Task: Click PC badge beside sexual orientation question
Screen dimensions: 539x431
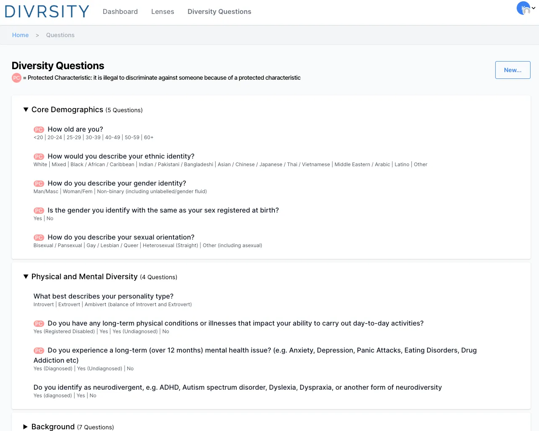Action: [x=39, y=237]
